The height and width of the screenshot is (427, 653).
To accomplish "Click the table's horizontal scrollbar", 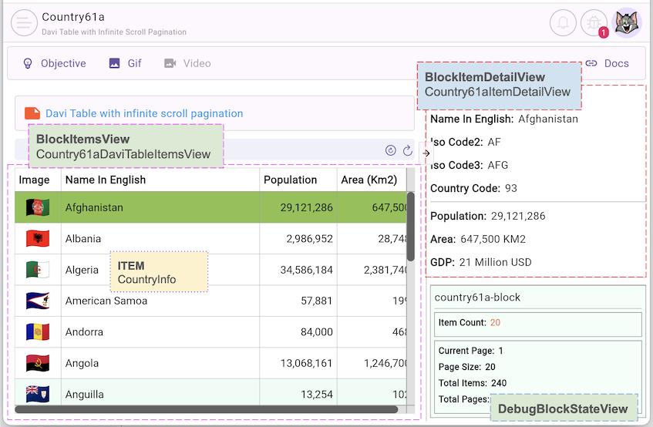I will click(208, 409).
